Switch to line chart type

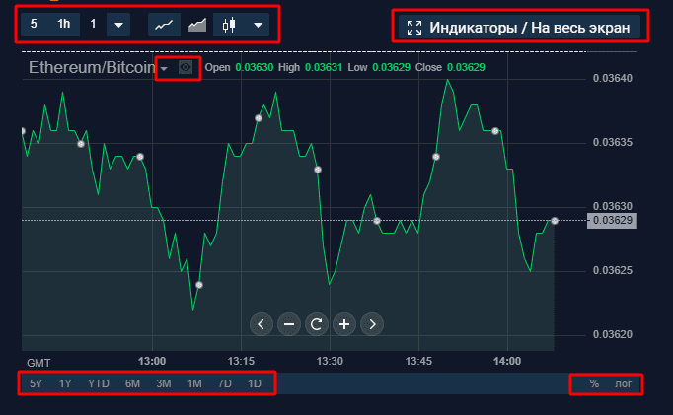pyautogui.click(x=164, y=25)
